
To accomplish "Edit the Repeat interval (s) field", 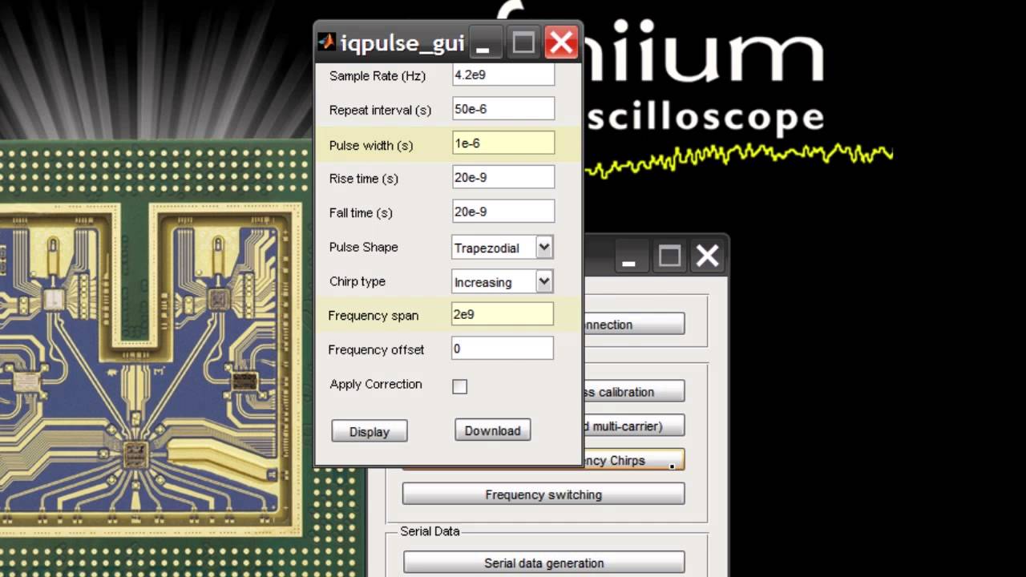I will point(503,109).
